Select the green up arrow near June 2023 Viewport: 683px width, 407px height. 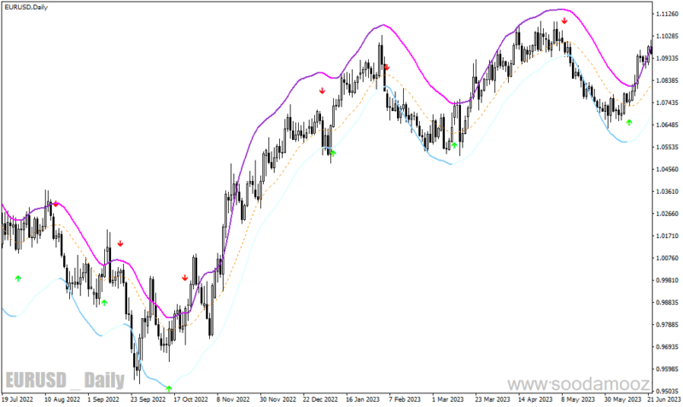(x=629, y=122)
